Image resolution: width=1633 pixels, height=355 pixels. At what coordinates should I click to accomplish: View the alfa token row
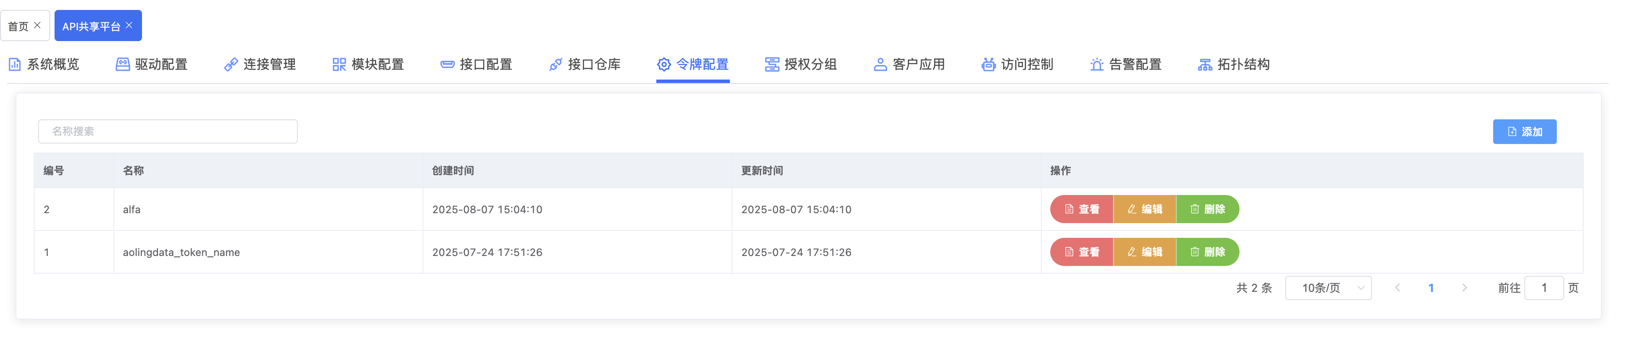point(1081,209)
